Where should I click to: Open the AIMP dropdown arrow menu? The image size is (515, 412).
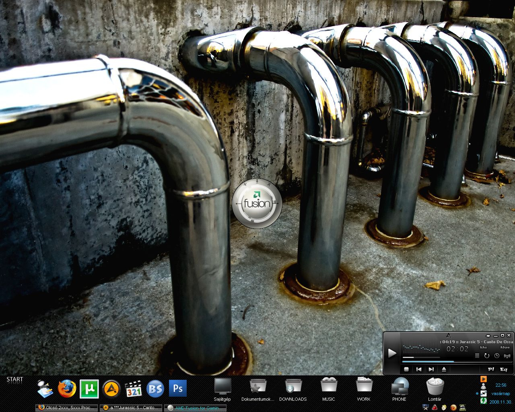(488, 336)
